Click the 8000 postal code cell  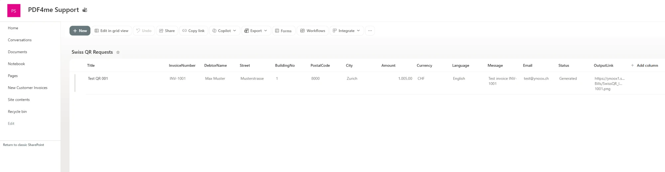coord(316,79)
